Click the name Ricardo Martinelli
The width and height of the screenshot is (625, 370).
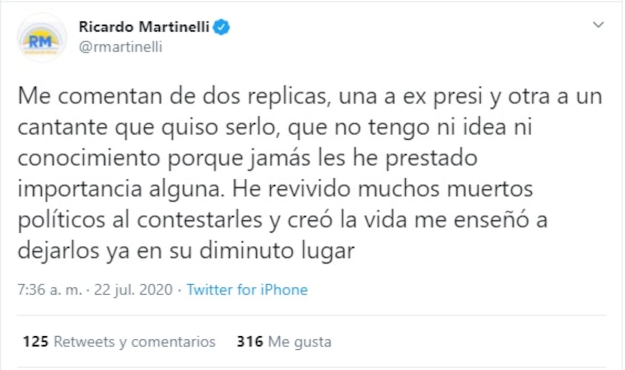pyautogui.click(x=146, y=27)
